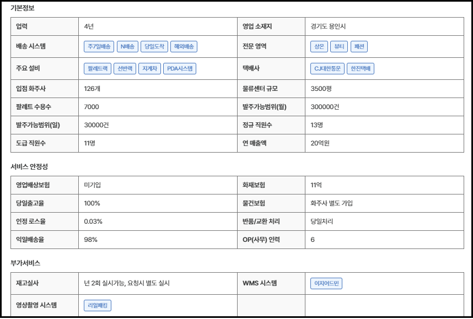Select the 팔레트랙 equipment tag
Screen dimensions: 473x319
[x=97, y=69]
